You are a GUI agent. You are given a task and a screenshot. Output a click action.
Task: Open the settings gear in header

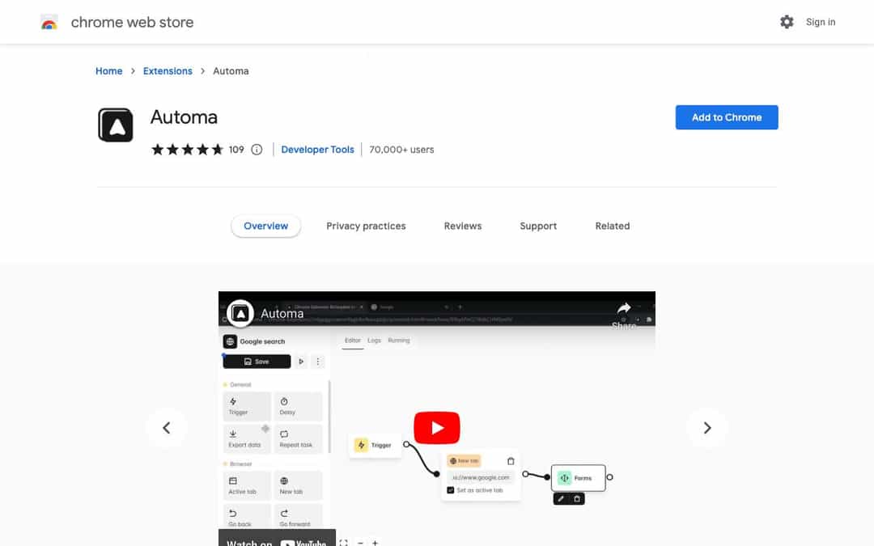[x=787, y=22]
